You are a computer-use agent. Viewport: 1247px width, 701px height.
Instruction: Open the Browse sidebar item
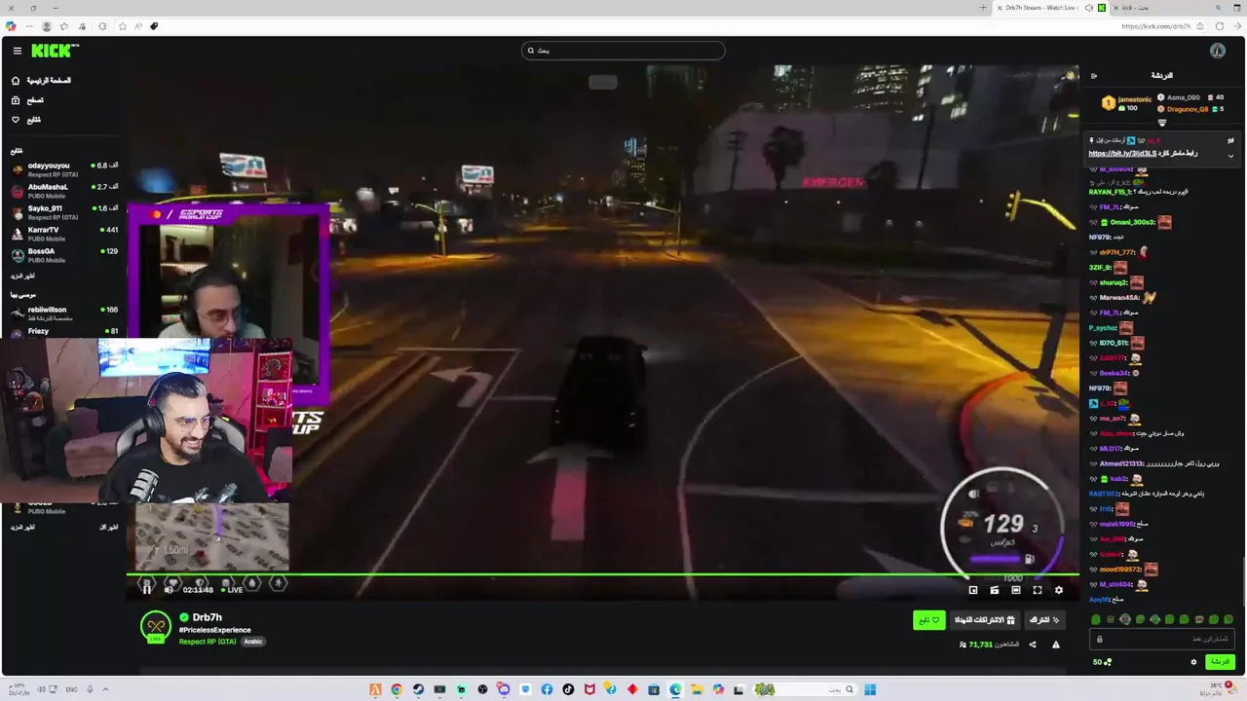(27, 100)
